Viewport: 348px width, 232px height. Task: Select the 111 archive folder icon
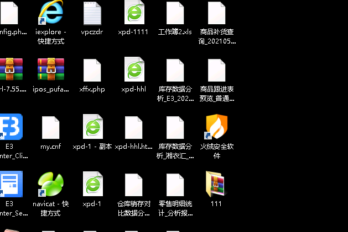click(216, 185)
